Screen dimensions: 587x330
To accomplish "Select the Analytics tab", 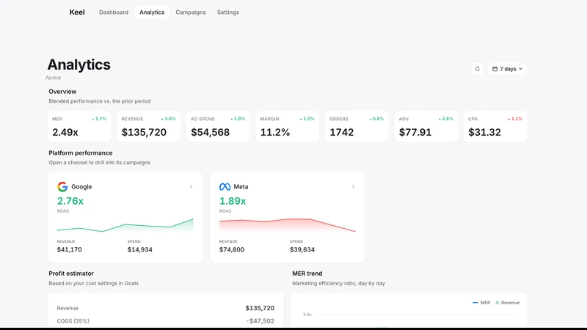I will pos(152,12).
